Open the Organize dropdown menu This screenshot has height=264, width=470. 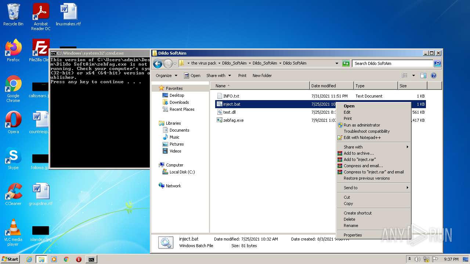click(166, 76)
